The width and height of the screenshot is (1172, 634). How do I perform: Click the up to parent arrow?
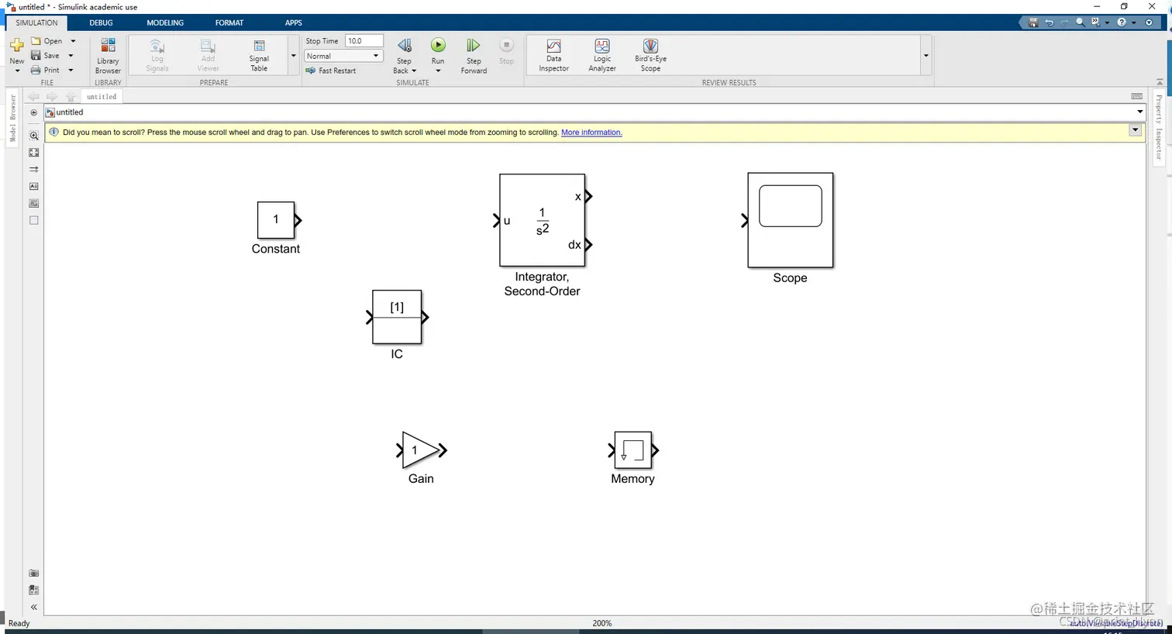tap(71, 97)
